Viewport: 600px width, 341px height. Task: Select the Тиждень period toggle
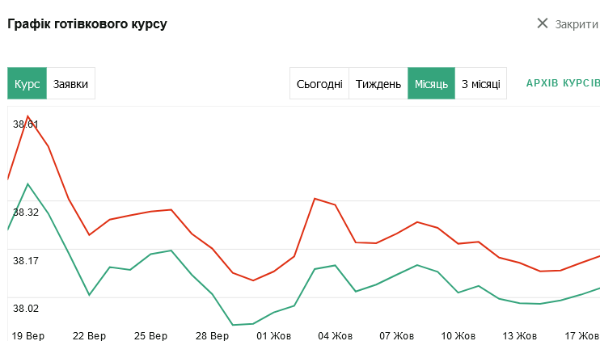coord(378,83)
